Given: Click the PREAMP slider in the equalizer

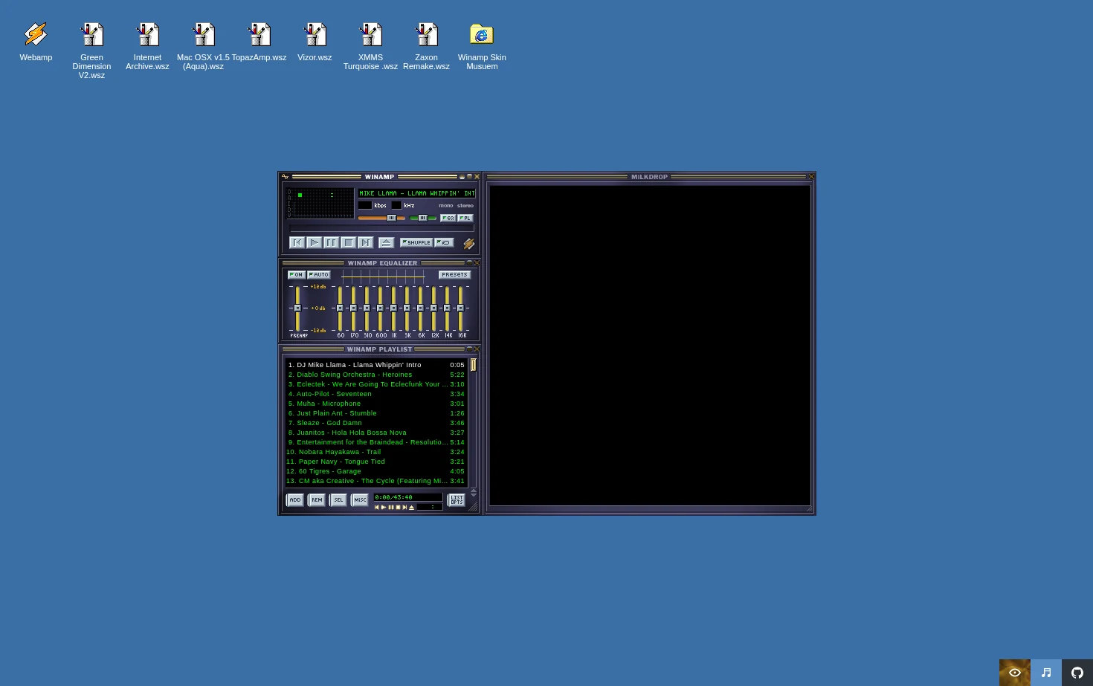Looking at the screenshot, I should (297, 308).
